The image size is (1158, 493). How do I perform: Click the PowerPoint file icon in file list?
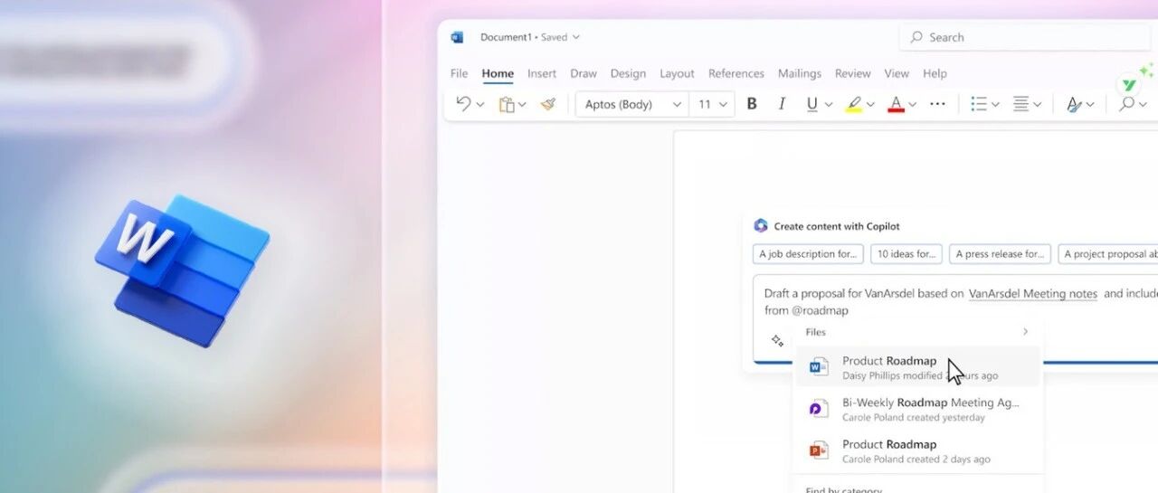tap(819, 450)
